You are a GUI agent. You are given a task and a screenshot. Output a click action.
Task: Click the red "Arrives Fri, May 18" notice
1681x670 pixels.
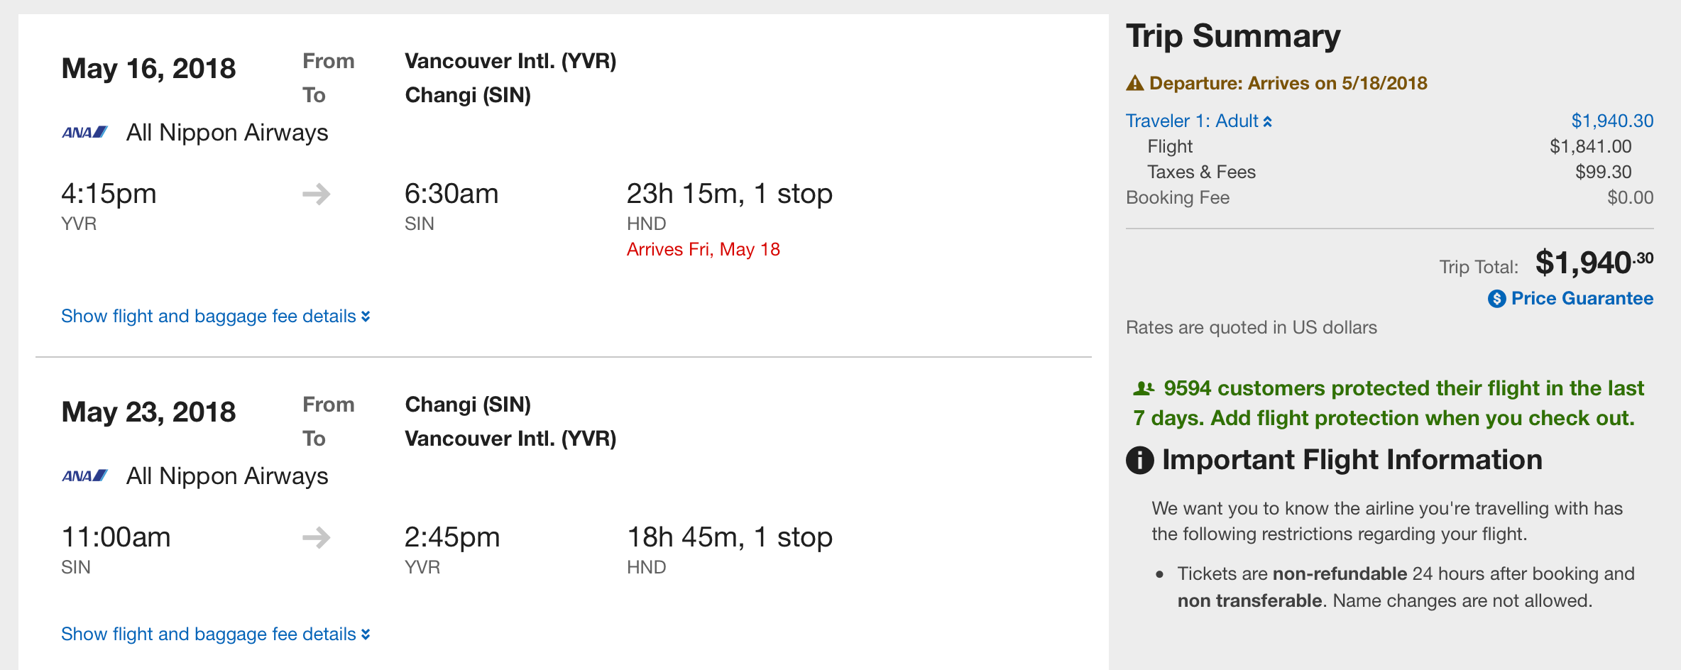click(x=703, y=249)
